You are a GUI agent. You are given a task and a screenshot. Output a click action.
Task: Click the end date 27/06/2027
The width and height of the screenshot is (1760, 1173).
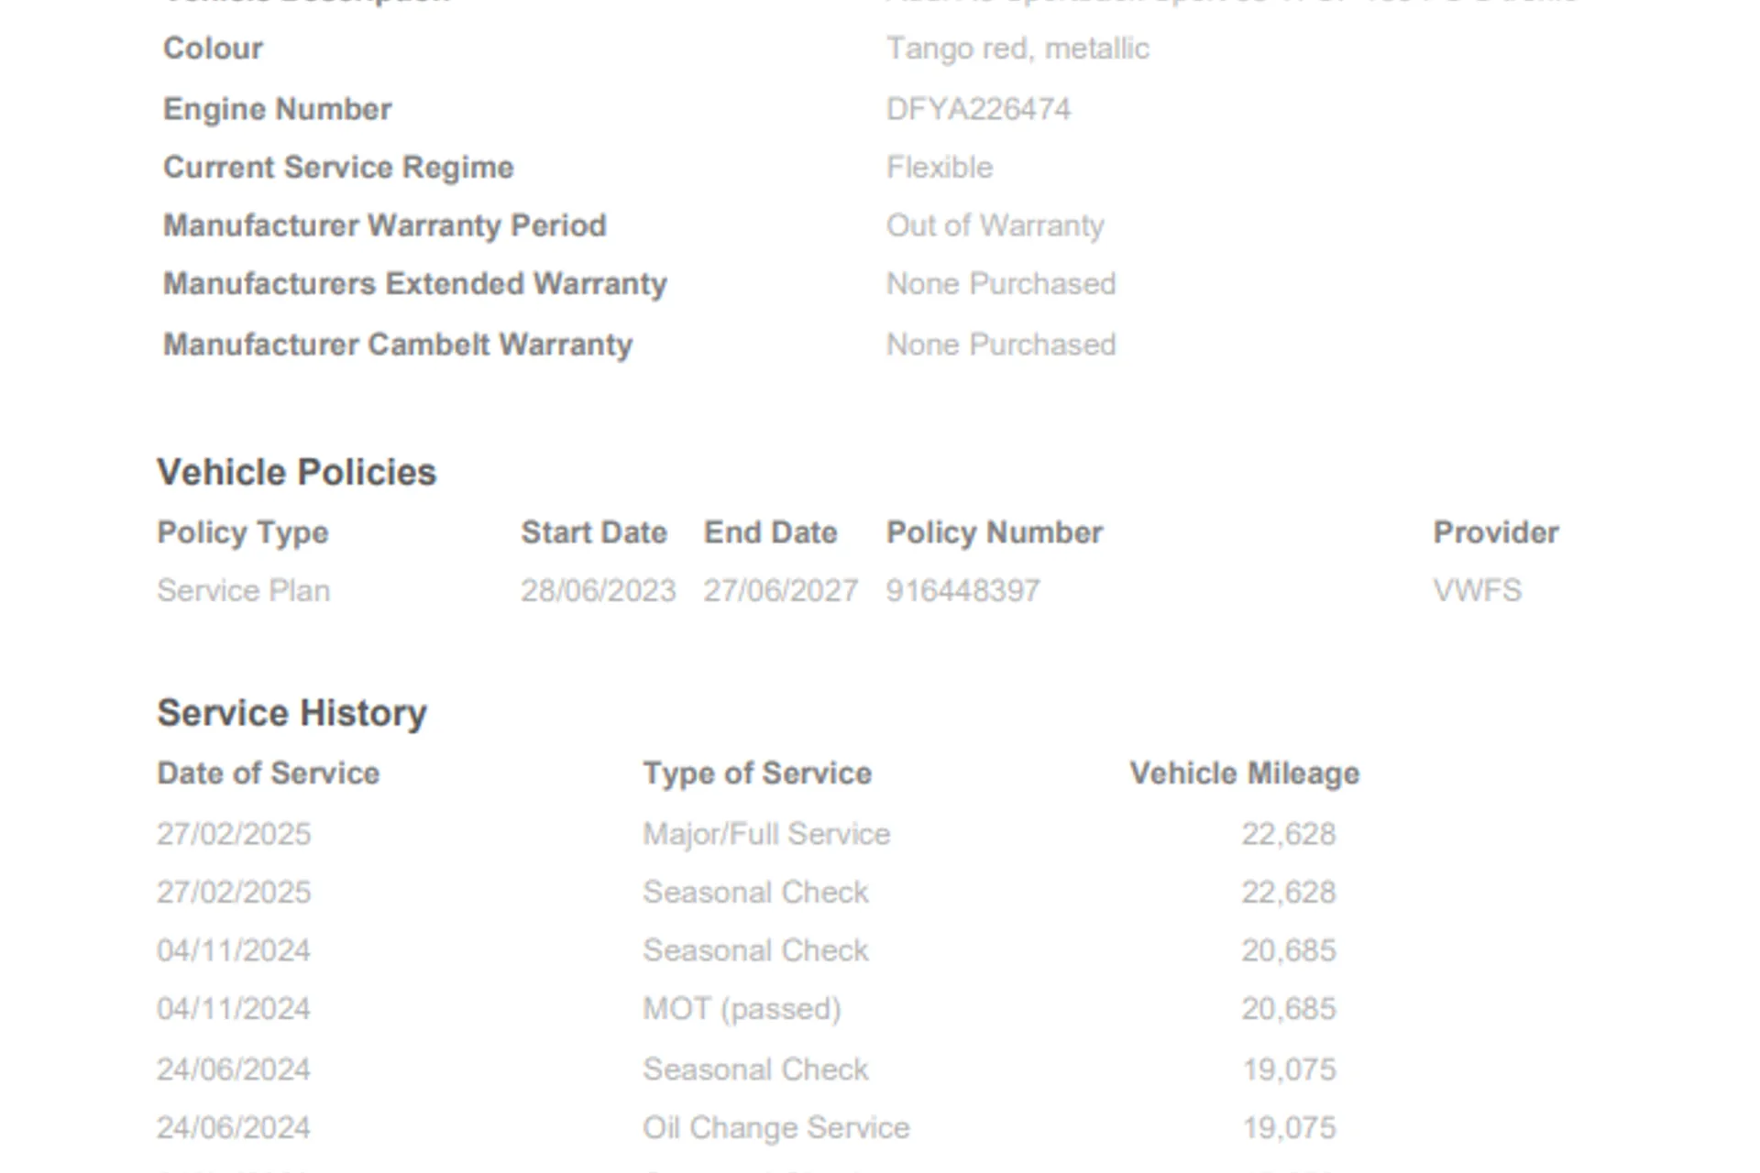pos(781,590)
